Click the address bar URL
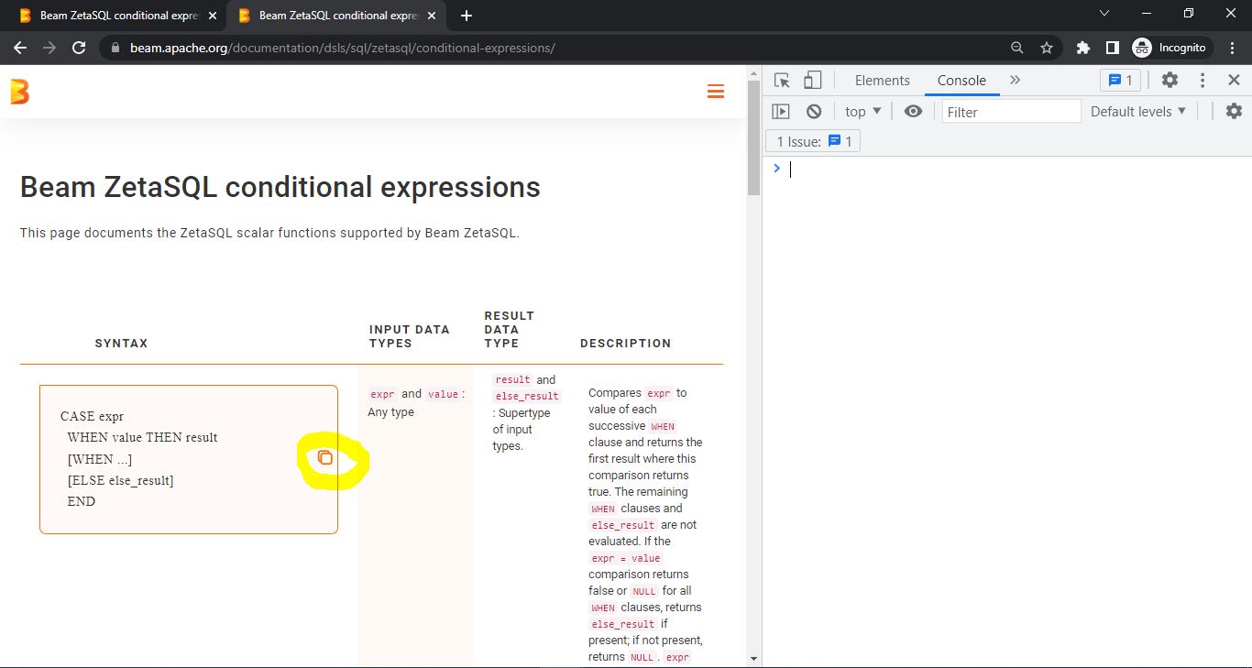The height and width of the screenshot is (668, 1252). point(342,48)
